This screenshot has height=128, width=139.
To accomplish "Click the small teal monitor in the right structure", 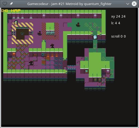I will (x=87, y=71).
